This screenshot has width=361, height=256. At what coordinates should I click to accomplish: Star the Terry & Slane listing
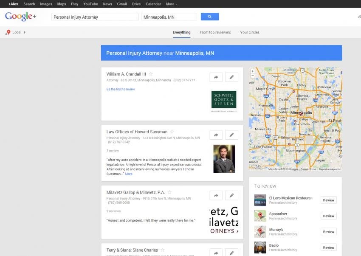tap(163, 250)
